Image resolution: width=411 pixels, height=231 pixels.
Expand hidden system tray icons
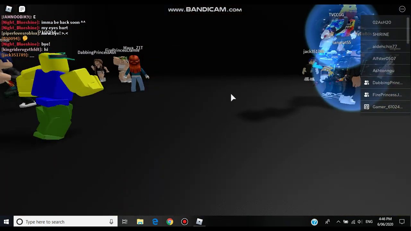[x=338, y=222]
